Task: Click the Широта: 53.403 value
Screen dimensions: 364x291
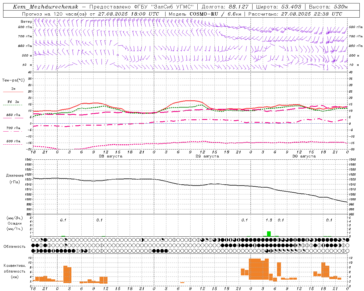Action: [x=278, y=7]
